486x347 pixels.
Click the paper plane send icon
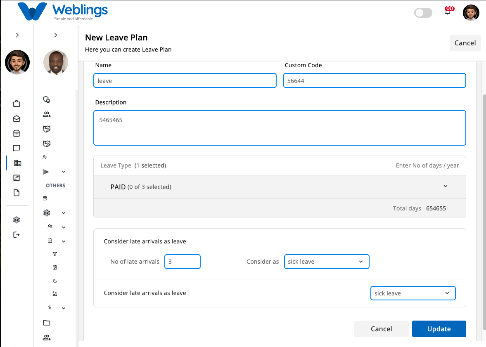point(46,172)
